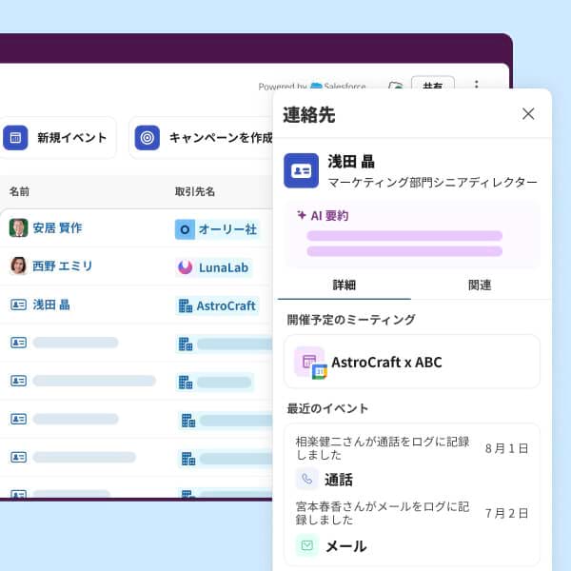Click the phone icon beside 通話

pos(307,480)
